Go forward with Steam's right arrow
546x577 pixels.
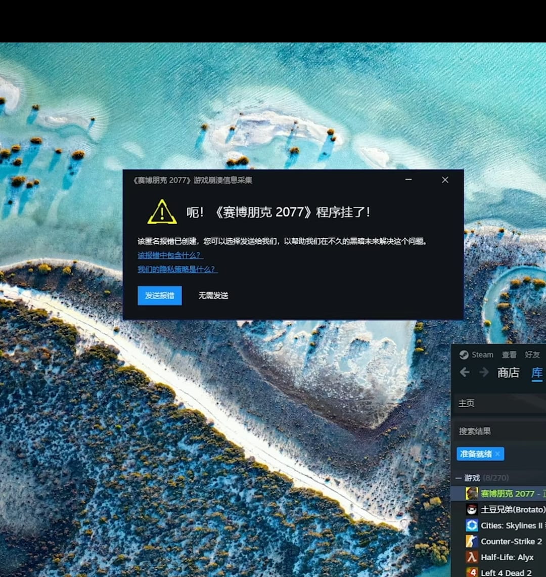coord(484,372)
